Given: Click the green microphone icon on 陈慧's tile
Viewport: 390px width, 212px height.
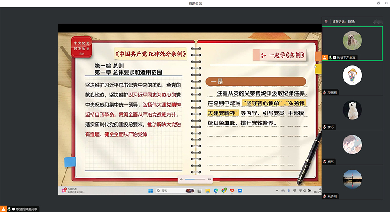Looking at the screenshot, I should click(x=330, y=57).
